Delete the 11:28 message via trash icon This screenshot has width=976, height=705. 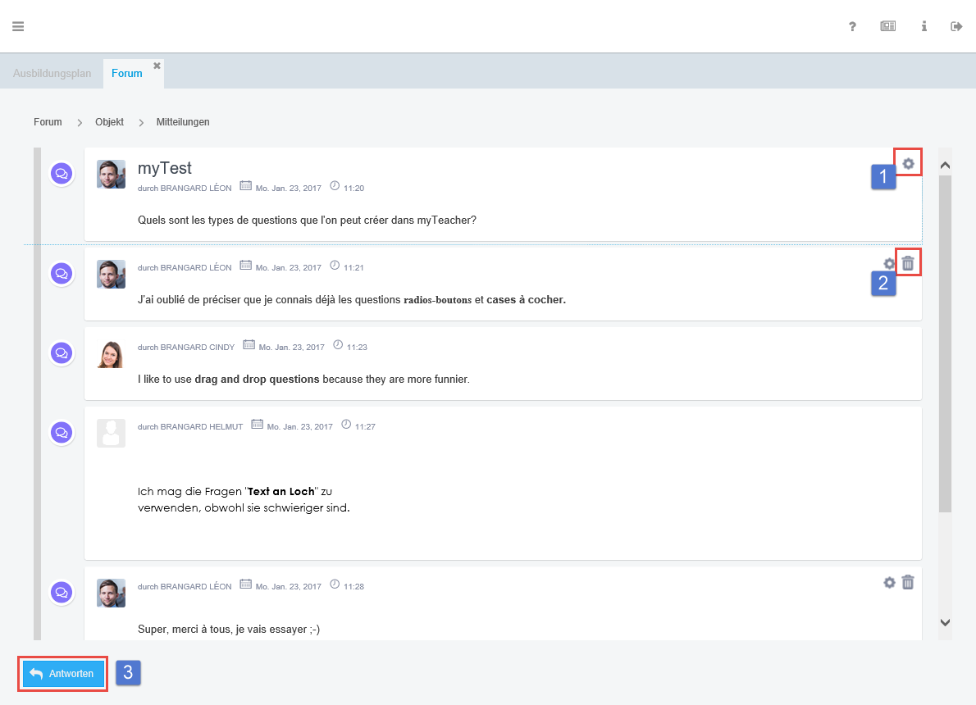pyautogui.click(x=908, y=582)
